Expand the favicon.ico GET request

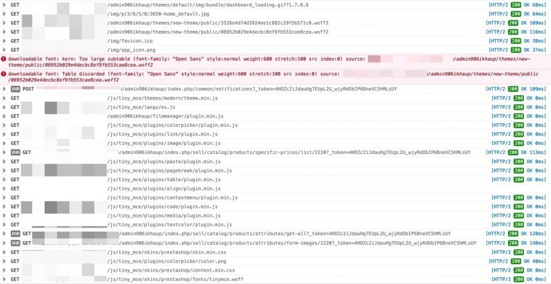point(4,41)
